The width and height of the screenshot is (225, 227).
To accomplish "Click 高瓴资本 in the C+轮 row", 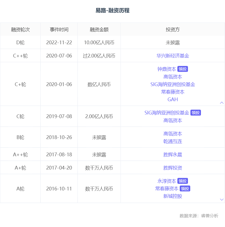I will [173, 77].
